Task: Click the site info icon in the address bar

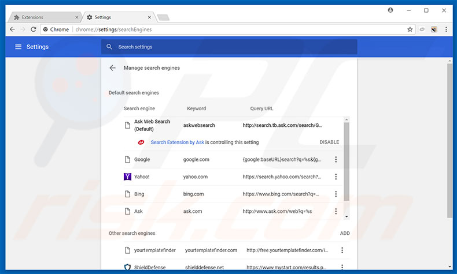Action: point(46,29)
